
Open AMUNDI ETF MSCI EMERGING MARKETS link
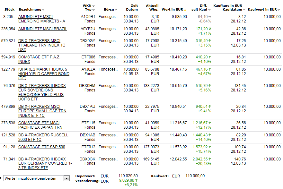coord(42,19)
